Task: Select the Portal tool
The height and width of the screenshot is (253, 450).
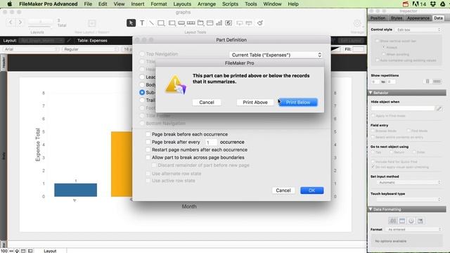Action: tap(210, 23)
